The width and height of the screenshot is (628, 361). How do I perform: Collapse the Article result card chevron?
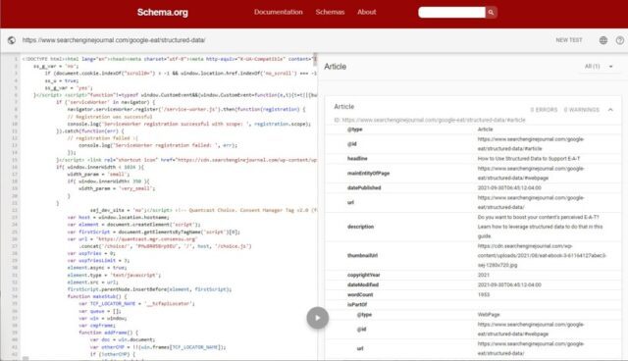point(610,109)
